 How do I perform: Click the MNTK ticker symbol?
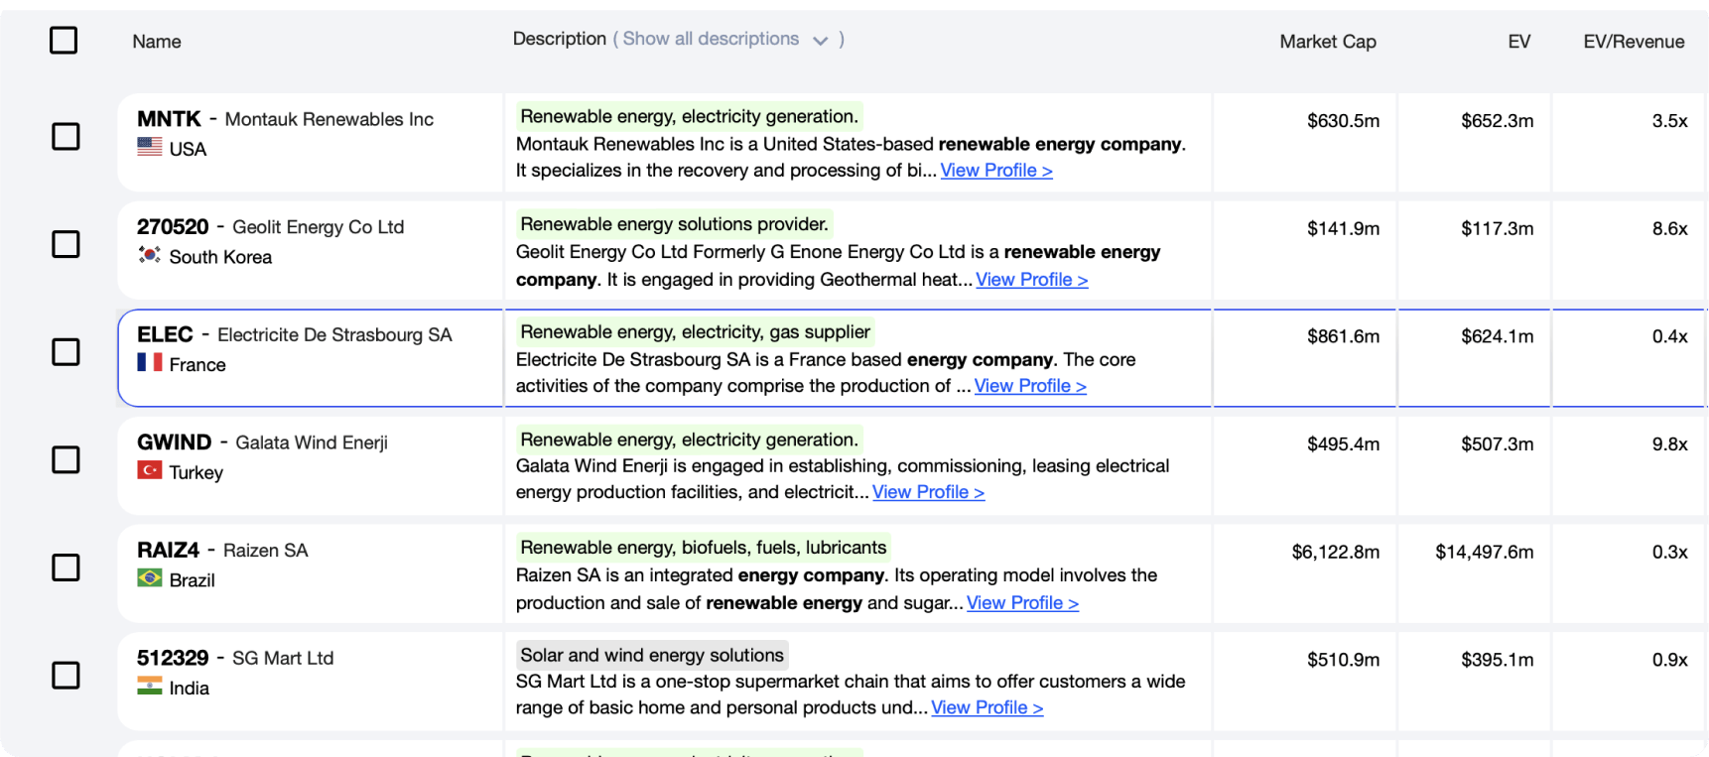tap(169, 119)
